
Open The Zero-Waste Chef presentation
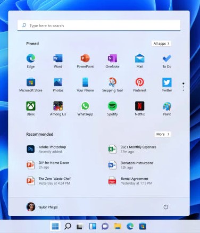coord(48,181)
